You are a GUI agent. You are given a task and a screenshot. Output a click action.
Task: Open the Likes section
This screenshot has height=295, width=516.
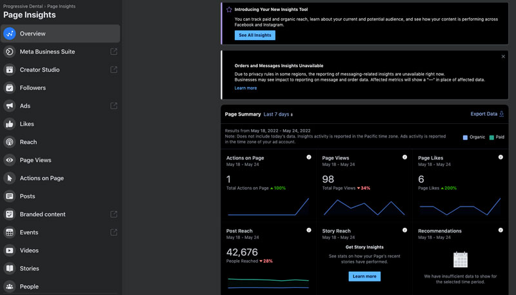click(x=60, y=124)
